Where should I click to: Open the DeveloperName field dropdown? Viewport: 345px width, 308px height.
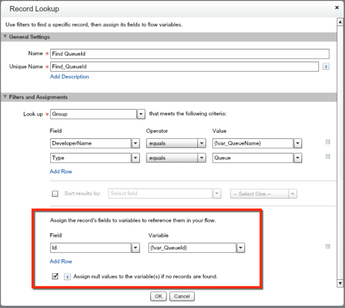click(136, 143)
